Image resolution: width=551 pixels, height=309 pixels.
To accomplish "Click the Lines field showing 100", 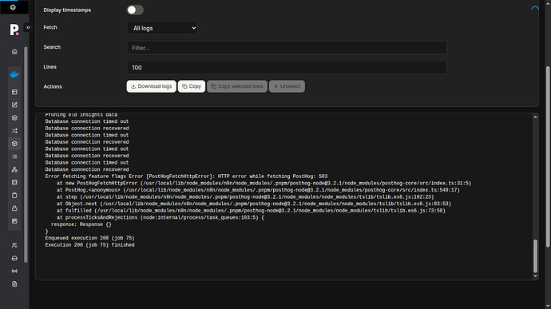I will tap(287, 68).
